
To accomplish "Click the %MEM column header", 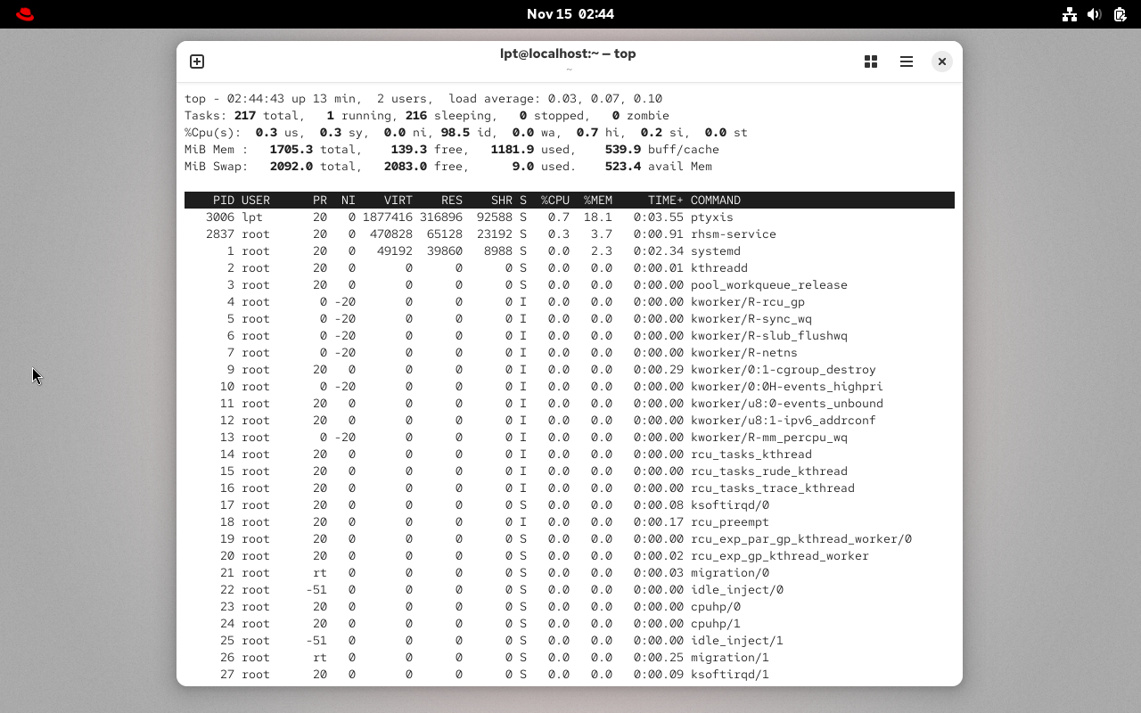I will pyautogui.click(x=597, y=201).
